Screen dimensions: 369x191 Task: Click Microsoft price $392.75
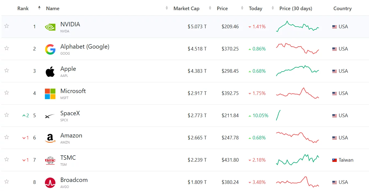point(230,93)
